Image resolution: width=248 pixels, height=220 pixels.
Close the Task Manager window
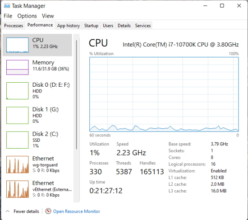[239, 6]
